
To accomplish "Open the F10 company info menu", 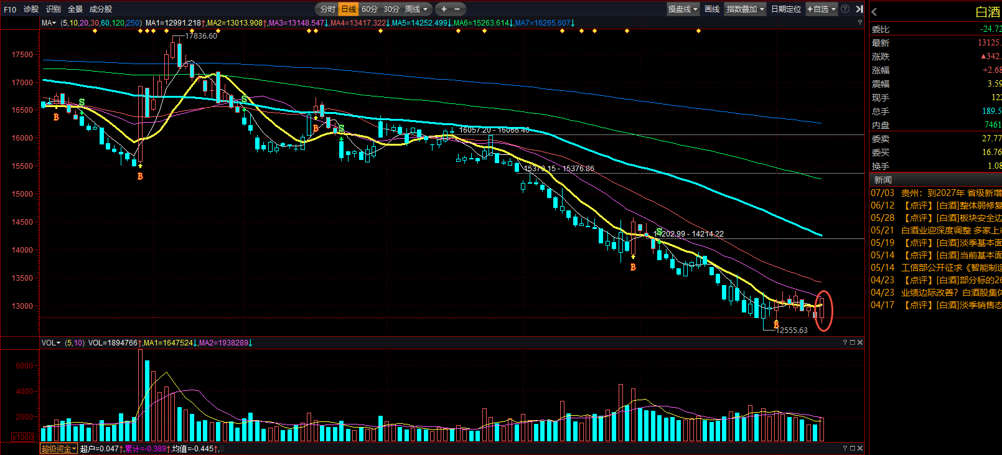I will point(10,9).
